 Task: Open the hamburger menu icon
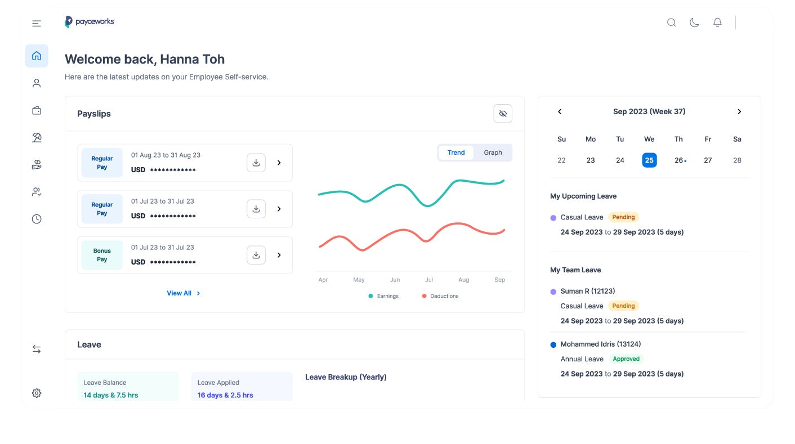(x=37, y=23)
